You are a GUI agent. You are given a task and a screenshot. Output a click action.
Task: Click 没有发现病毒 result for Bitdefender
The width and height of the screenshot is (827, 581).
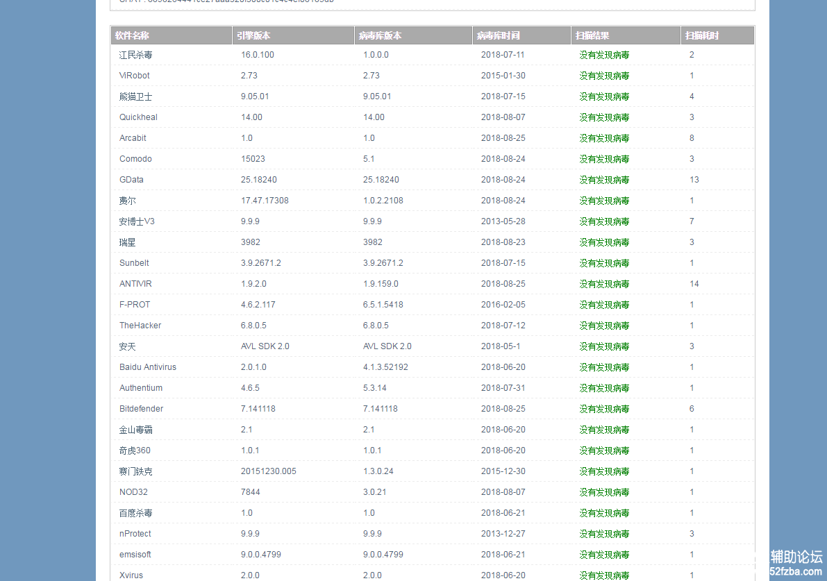coord(604,409)
